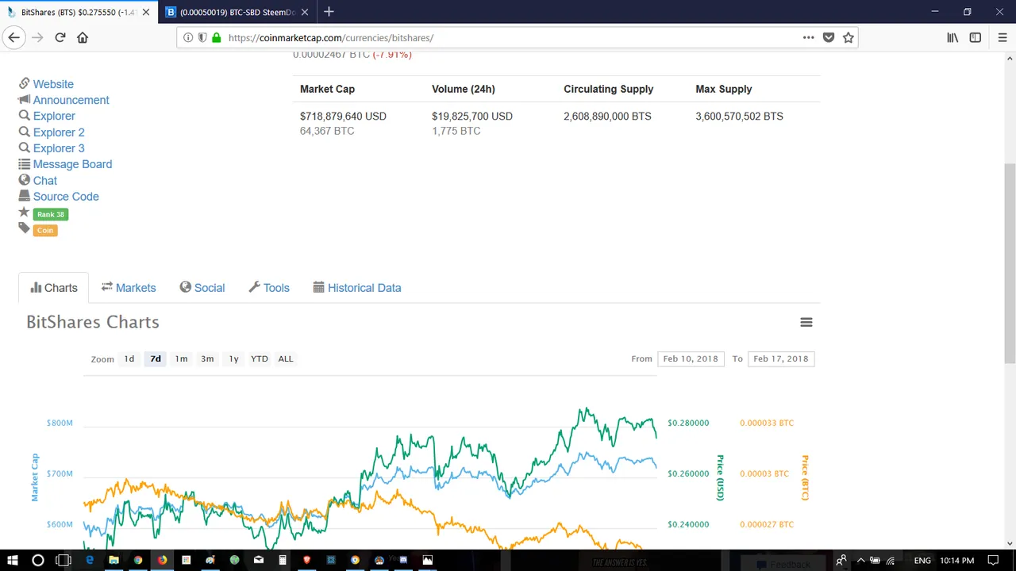The image size is (1016, 571).
Task: Open the BitShares Website link
Action: coord(53,84)
